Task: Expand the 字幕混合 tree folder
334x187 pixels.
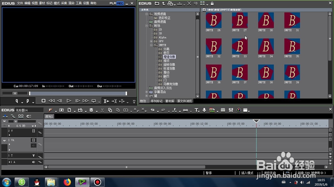Action: (147, 92)
